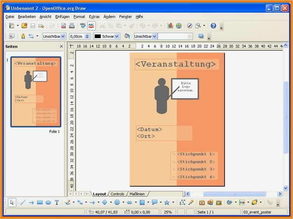Toggle automatic spellcheck

pyautogui.click(x=91, y=26)
